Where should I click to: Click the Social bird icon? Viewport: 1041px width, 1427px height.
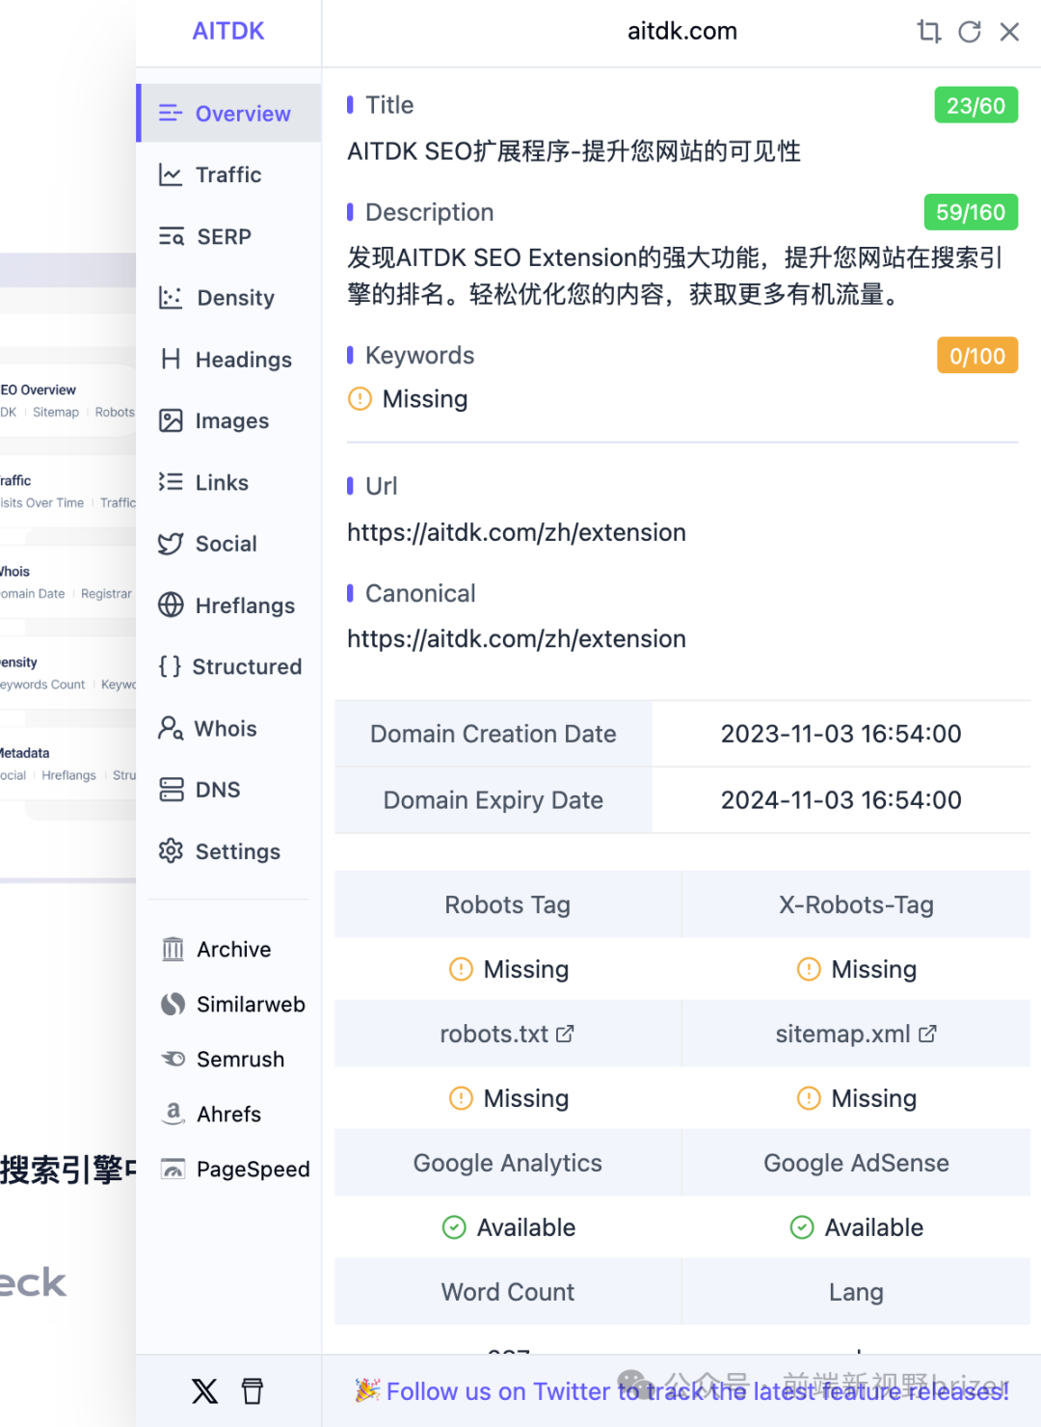(171, 544)
